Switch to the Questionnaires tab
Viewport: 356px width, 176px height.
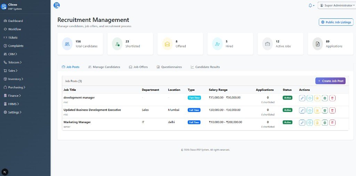point(169,67)
